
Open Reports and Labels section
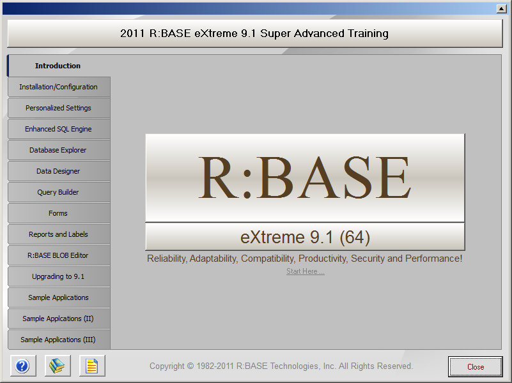tap(59, 234)
